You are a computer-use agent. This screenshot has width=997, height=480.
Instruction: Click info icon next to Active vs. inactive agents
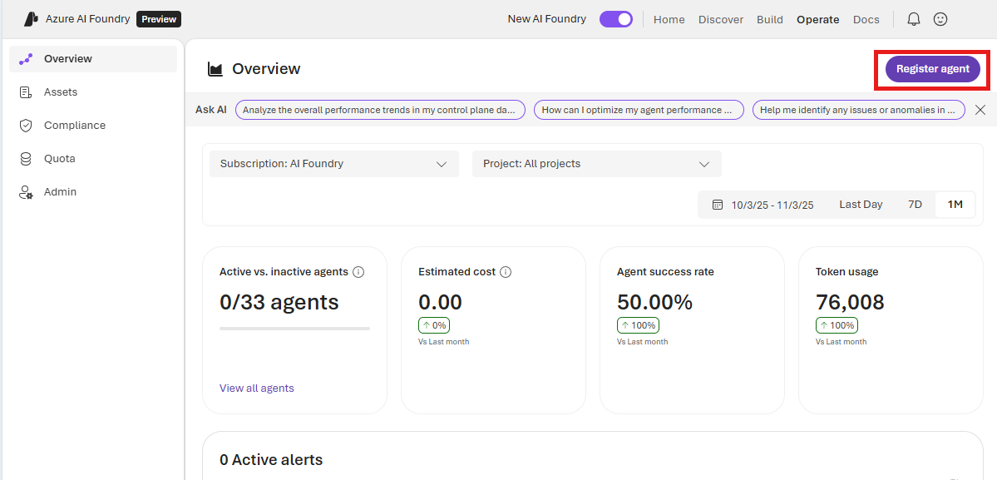coord(358,272)
